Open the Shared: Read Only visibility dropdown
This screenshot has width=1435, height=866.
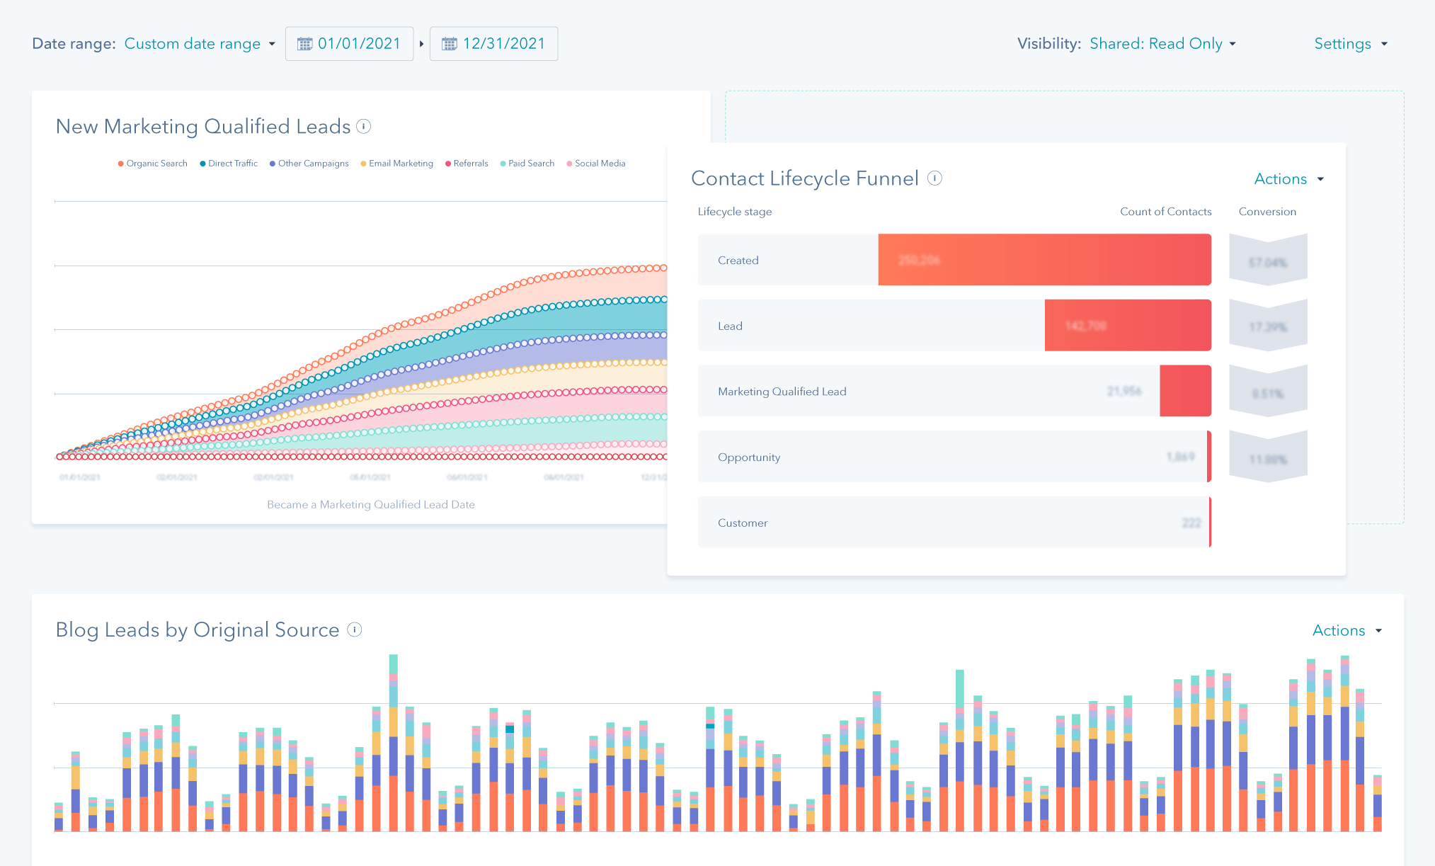click(x=1162, y=44)
